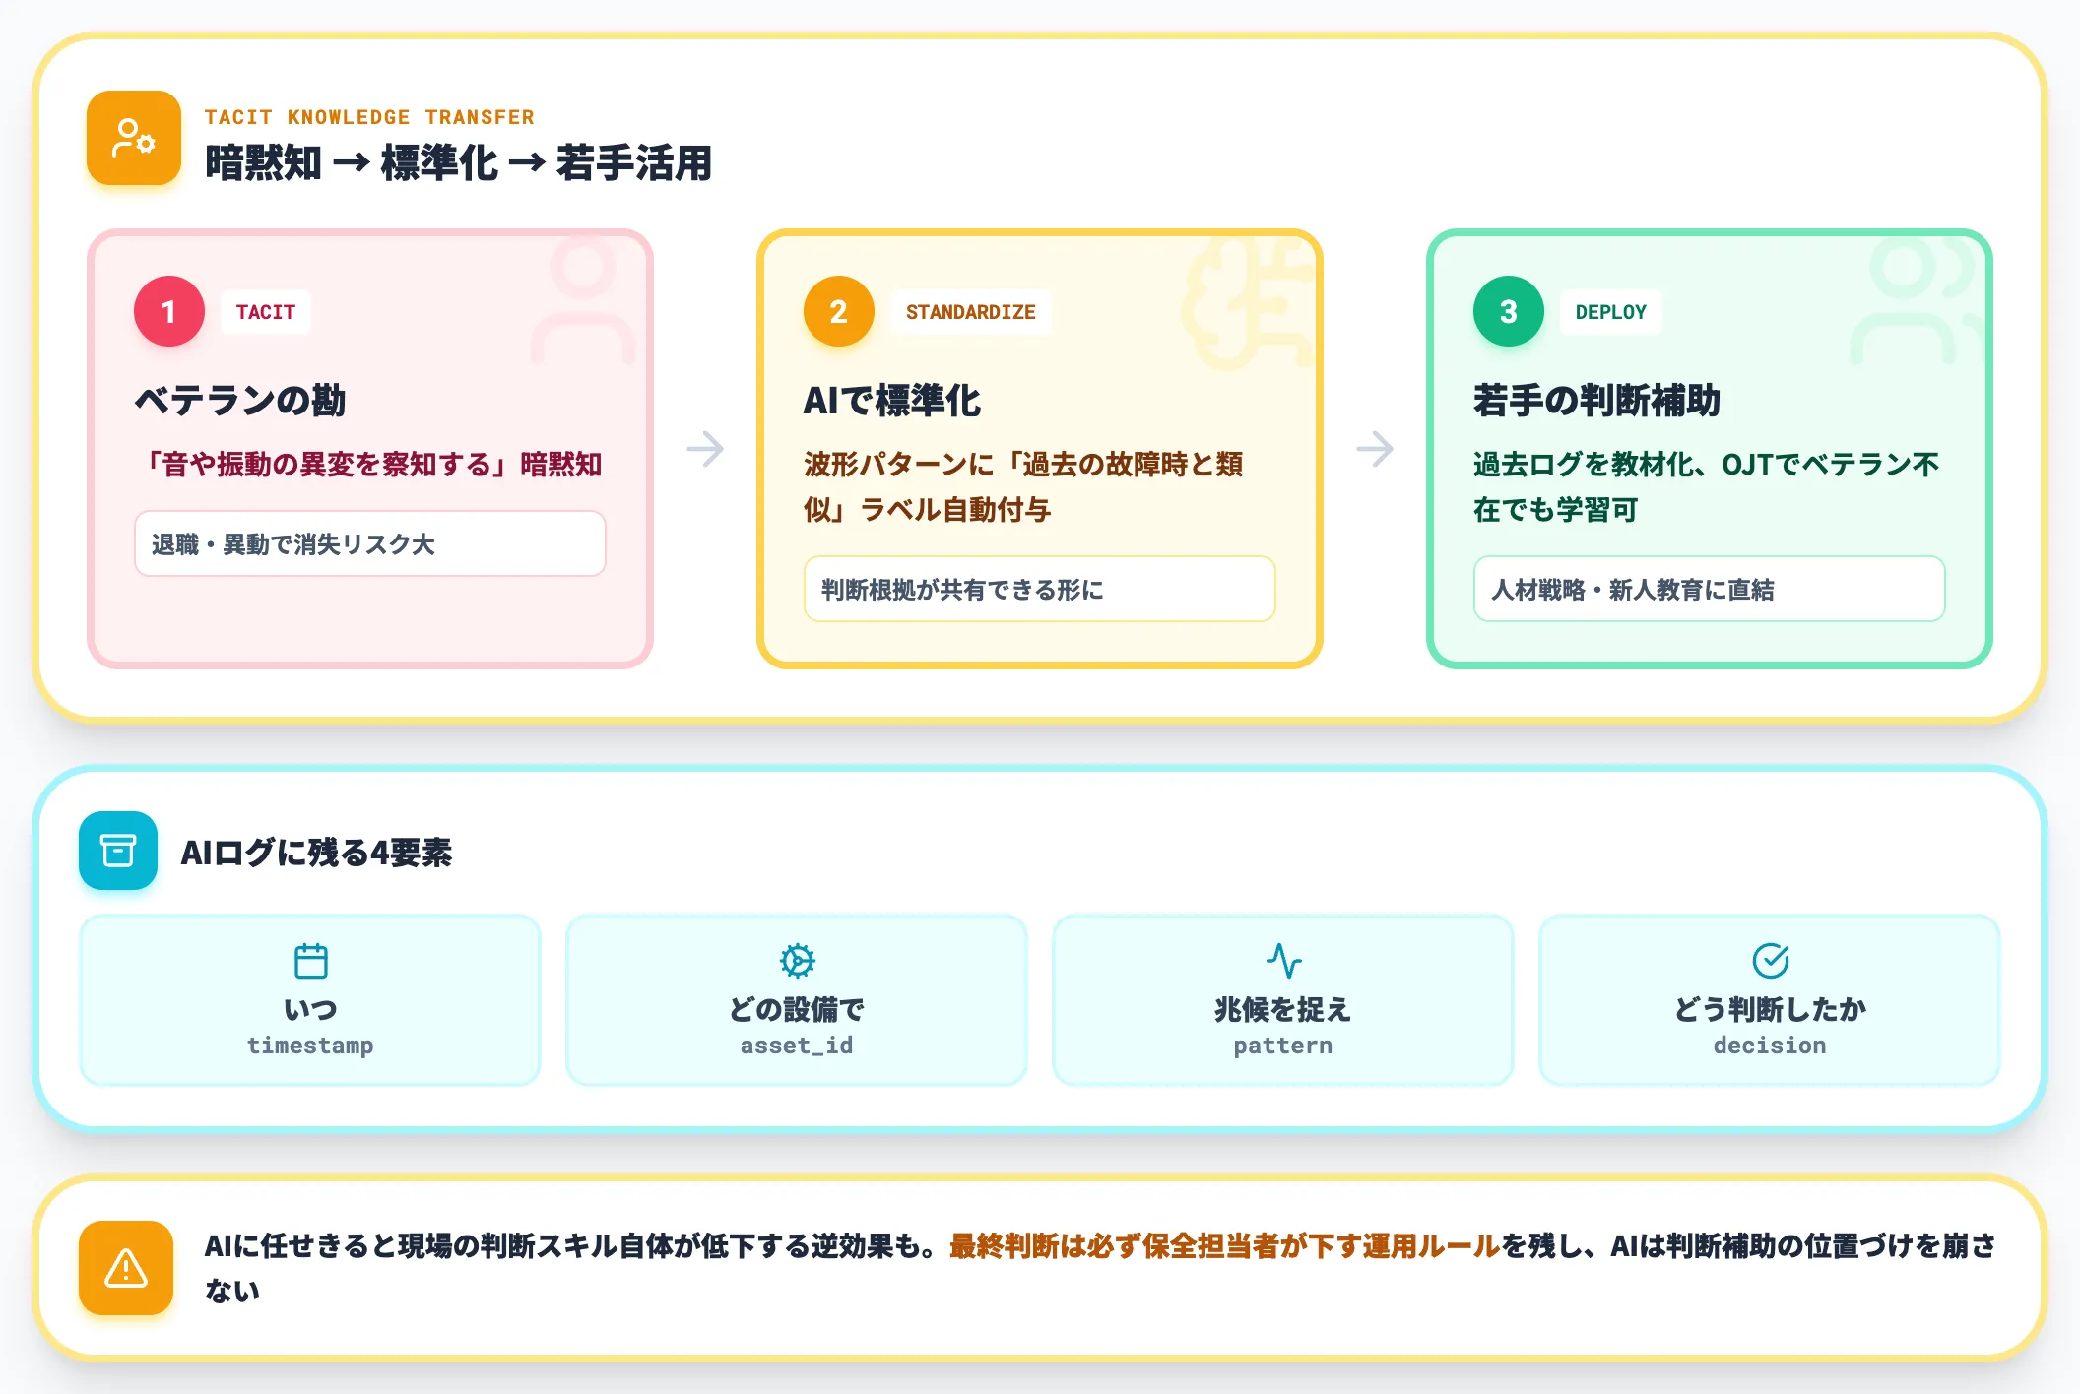Click the TACIT label badge
Viewport: 2080px width, 1394px height.
(266, 312)
